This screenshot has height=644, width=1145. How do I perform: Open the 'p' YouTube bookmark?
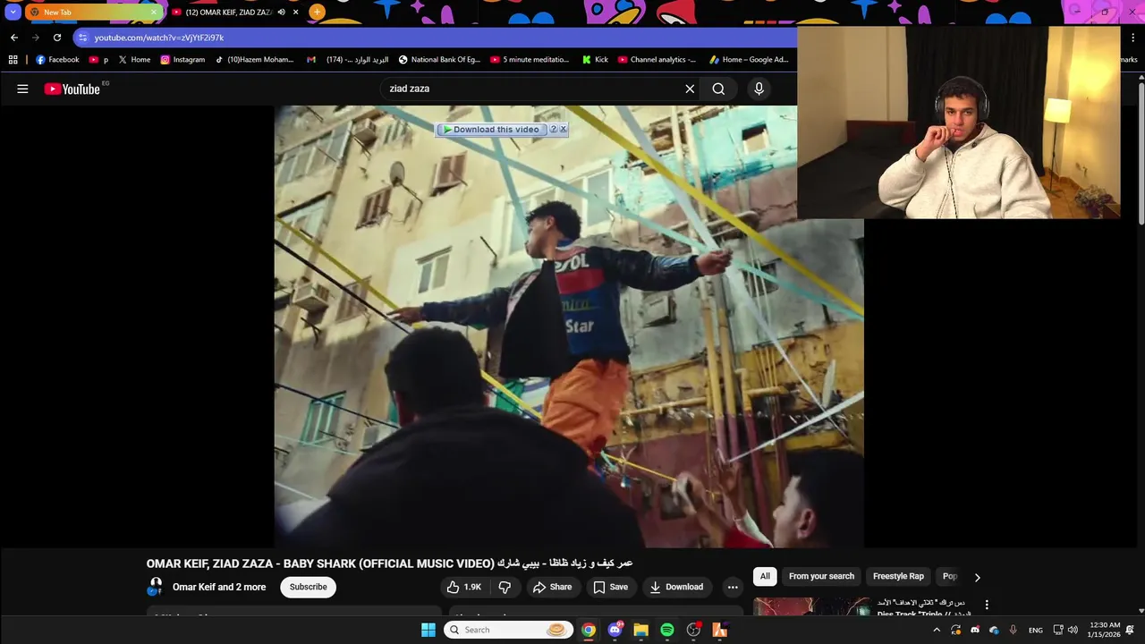(x=98, y=60)
